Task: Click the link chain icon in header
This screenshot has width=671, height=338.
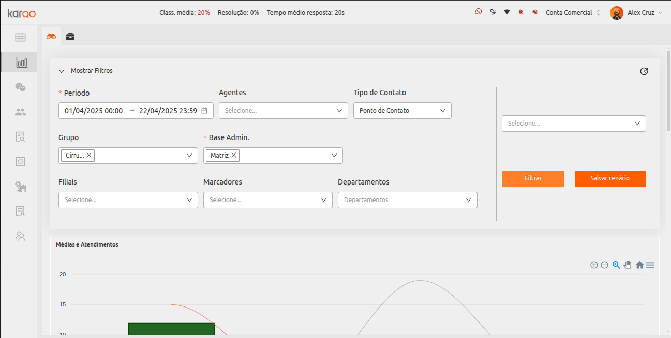Action: pyautogui.click(x=493, y=12)
